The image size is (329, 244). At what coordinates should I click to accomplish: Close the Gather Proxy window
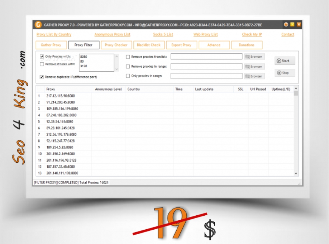(299, 25)
